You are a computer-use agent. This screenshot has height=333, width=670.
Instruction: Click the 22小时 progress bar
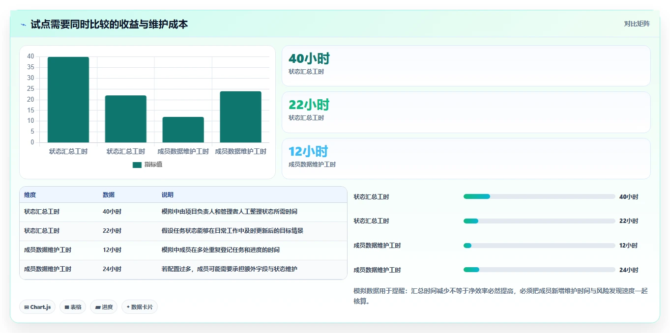pos(539,221)
